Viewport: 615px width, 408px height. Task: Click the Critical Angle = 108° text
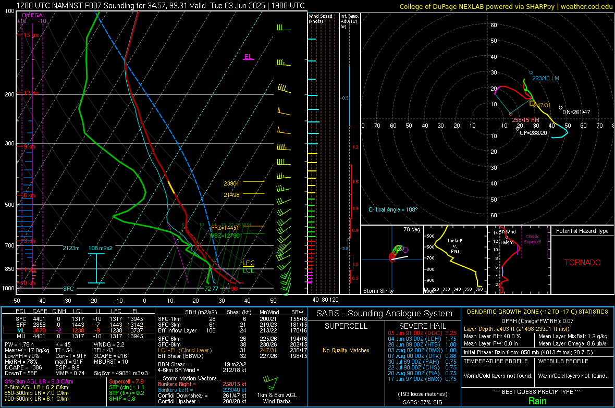point(393,210)
